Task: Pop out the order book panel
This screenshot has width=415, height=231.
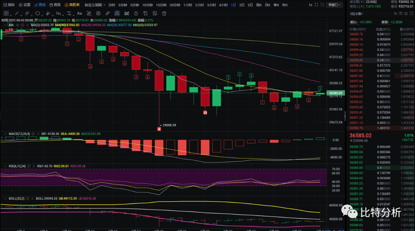Action: click(411, 14)
